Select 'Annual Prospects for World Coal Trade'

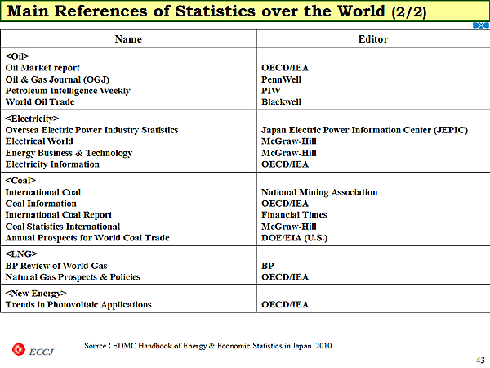point(87,238)
